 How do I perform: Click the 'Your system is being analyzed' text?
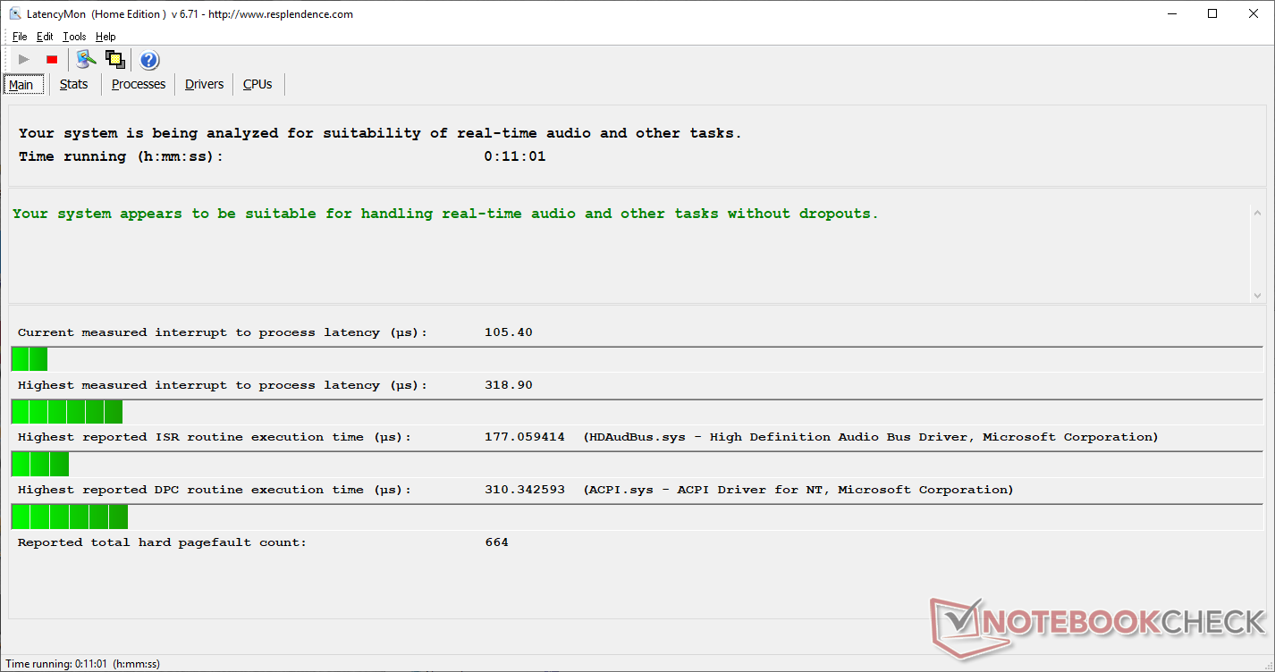coord(380,133)
